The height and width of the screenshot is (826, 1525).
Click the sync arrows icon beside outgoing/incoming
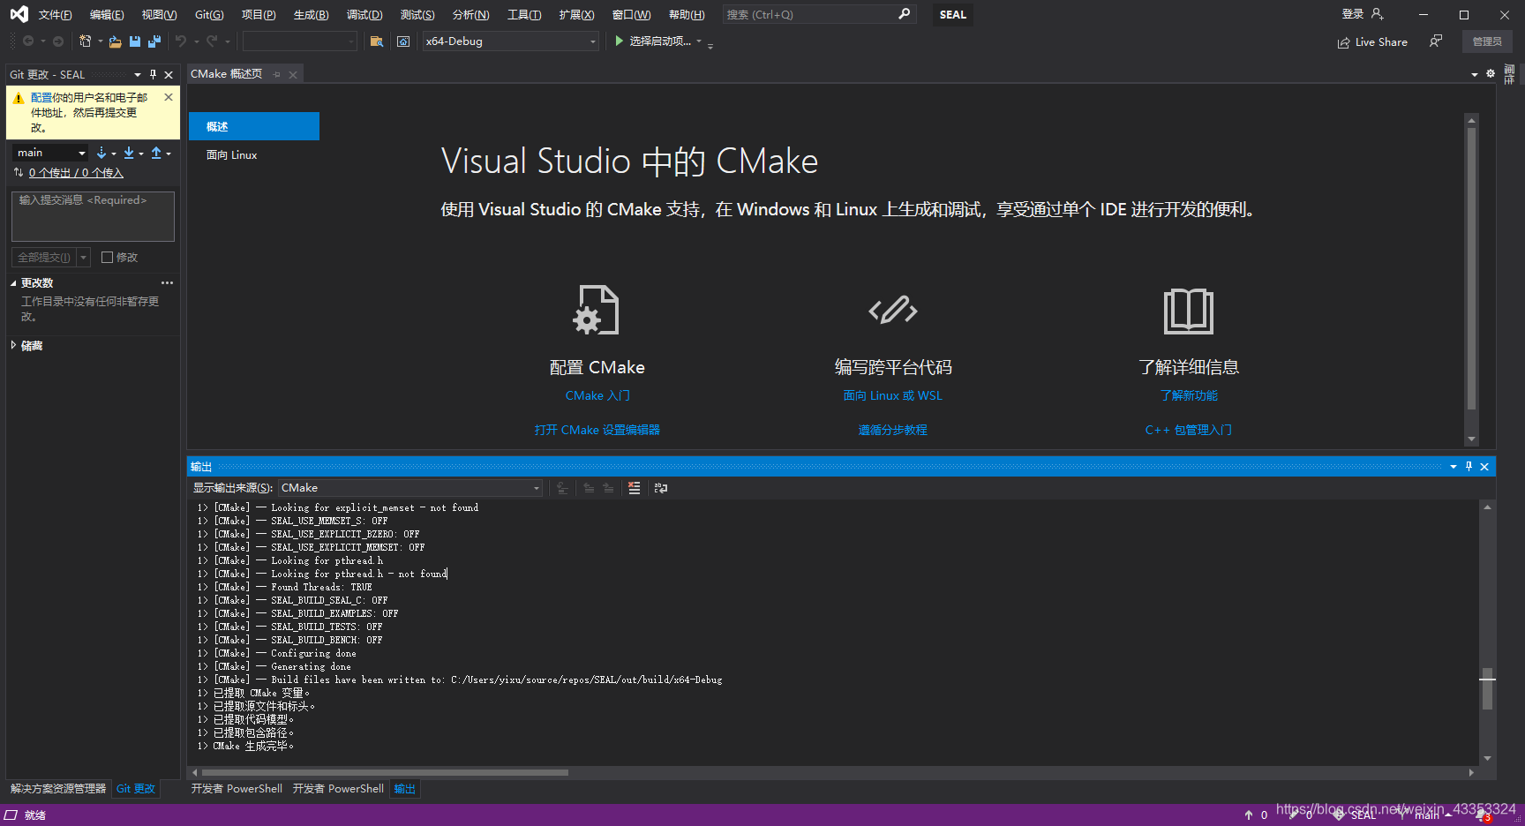pos(19,173)
